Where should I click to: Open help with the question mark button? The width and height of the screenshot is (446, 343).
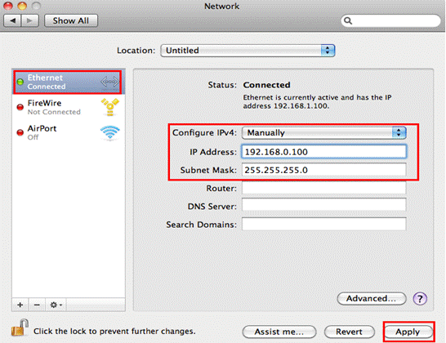420,299
